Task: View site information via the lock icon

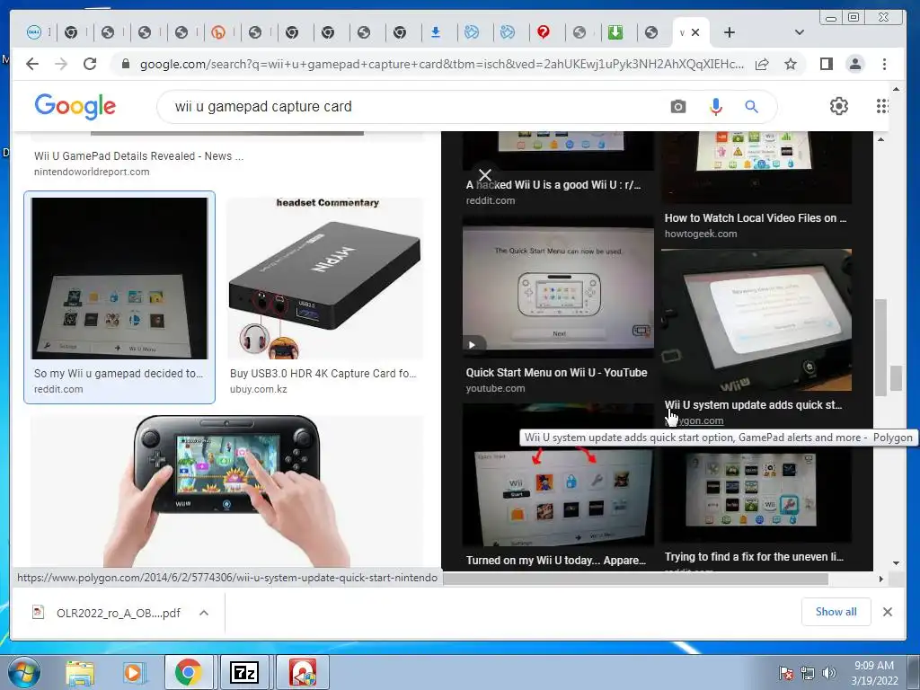Action: pyautogui.click(x=125, y=64)
